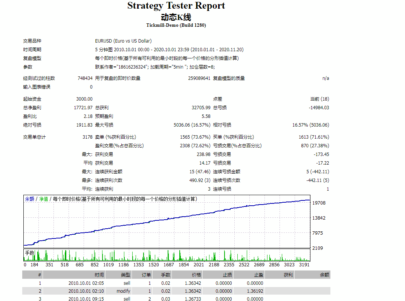
Task: Click maximal consecutive loss -442.11 (5)
Action: [x=318, y=180]
